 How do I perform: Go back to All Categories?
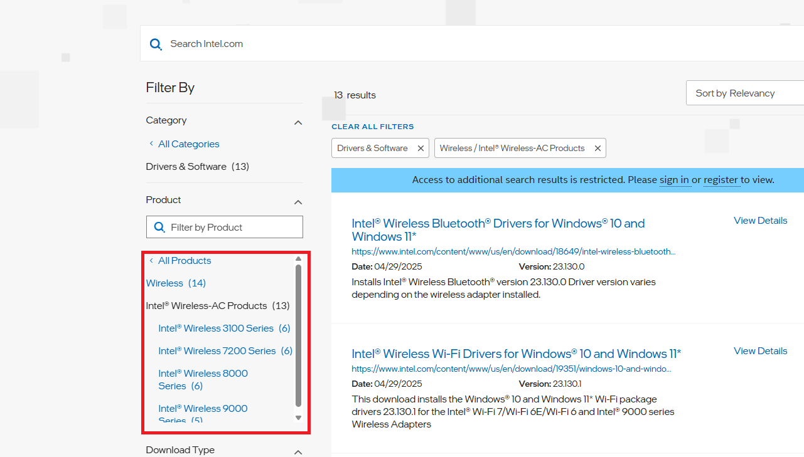coord(188,144)
